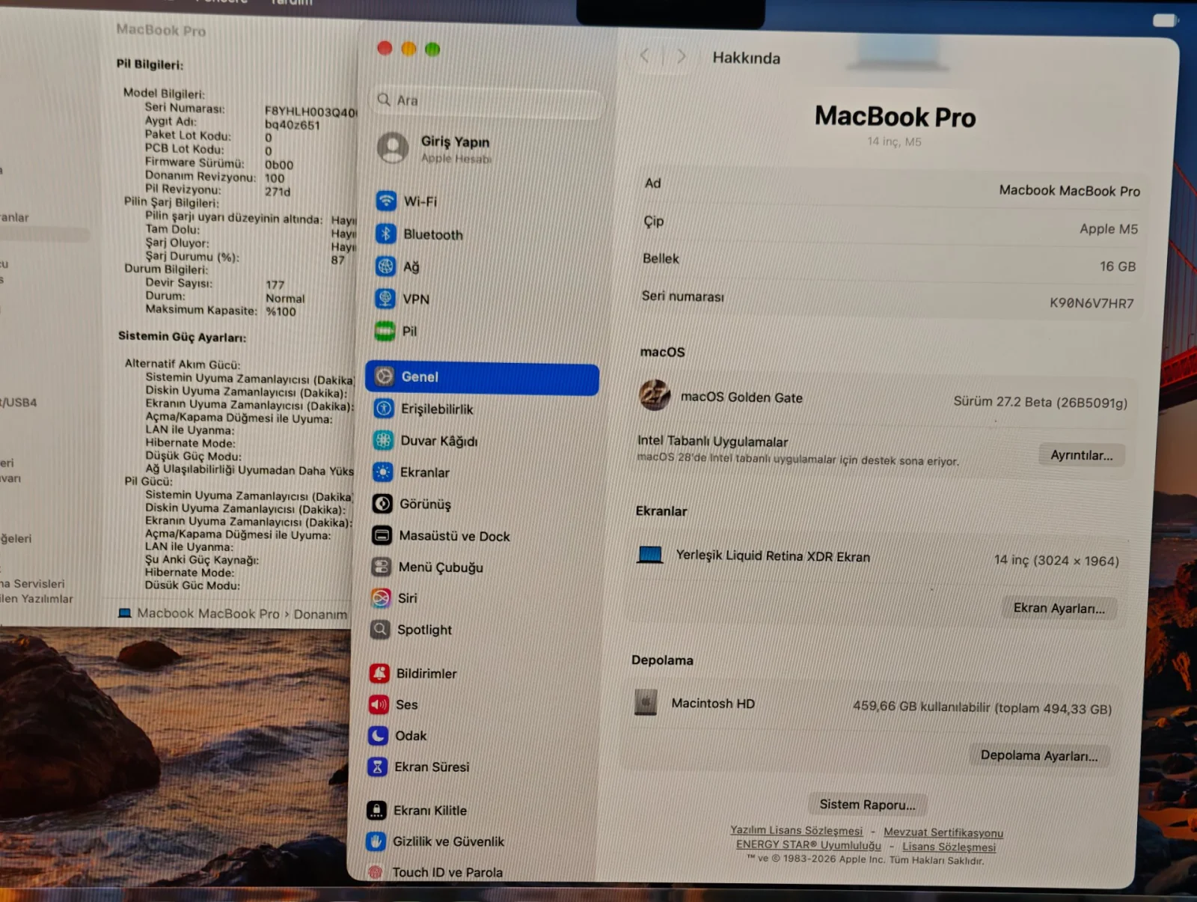The height and width of the screenshot is (902, 1197).
Task: Click Depolama Ayarları... button
Action: tap(1039, 755)
